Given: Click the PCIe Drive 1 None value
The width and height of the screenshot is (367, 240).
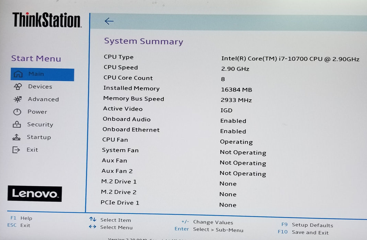Looking at the screenshot, I should pyautogui.click(x=228, y=205).
